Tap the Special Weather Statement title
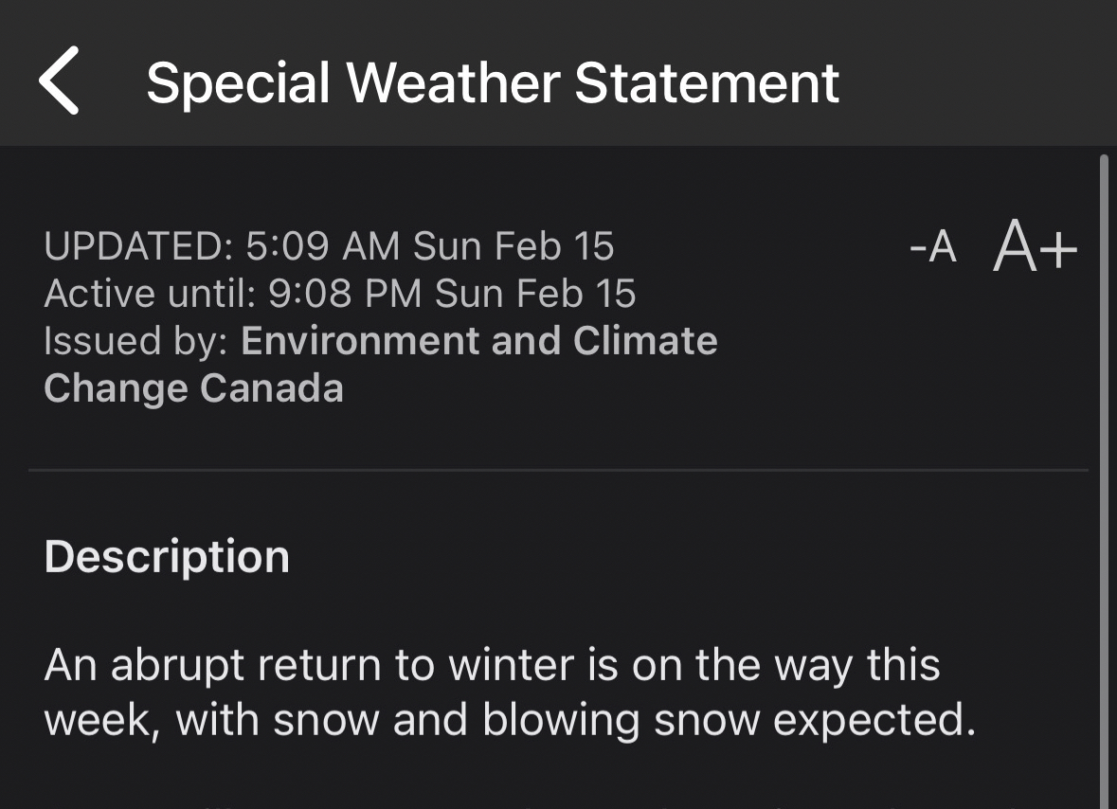 tap(493, 82)
